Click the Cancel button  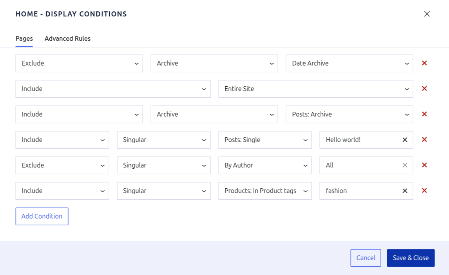366,258
